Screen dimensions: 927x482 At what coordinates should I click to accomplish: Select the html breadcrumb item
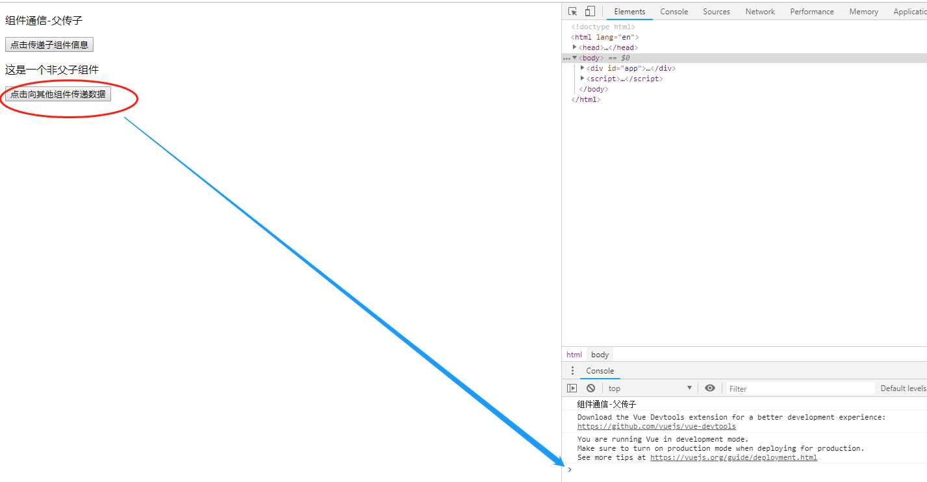click(574, 355)
